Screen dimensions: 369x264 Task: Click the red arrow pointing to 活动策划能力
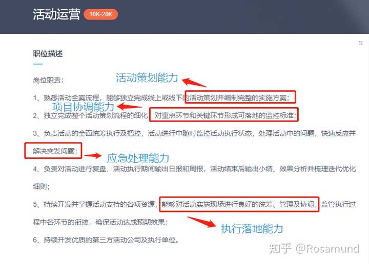194,82
